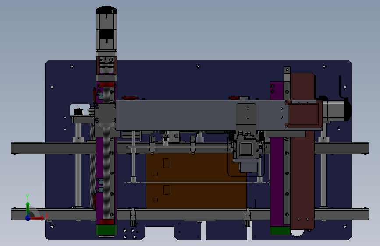Select the brown motor mount bracket on gantry
Image resolution: width=380 pixels, height=246 pixels.
tap(304, 114)
